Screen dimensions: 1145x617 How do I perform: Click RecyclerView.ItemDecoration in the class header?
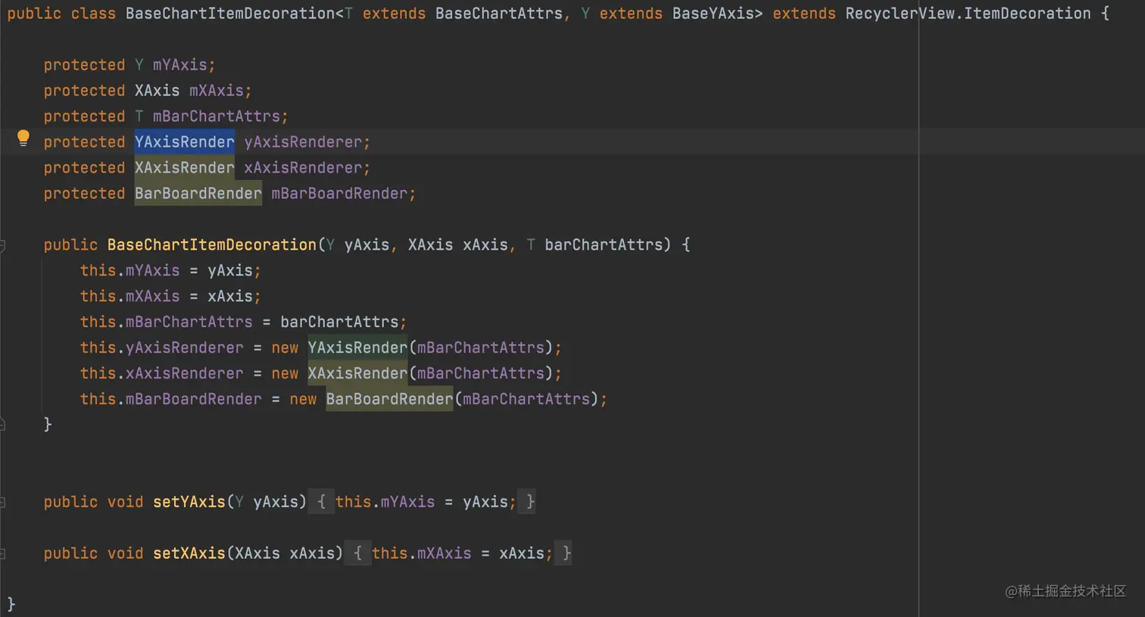coord(969,13)
